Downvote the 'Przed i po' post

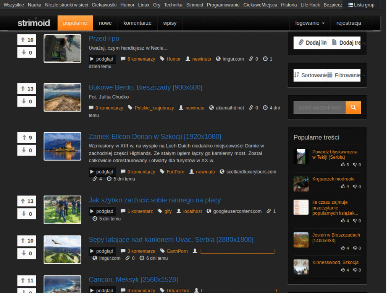(27, 53)
